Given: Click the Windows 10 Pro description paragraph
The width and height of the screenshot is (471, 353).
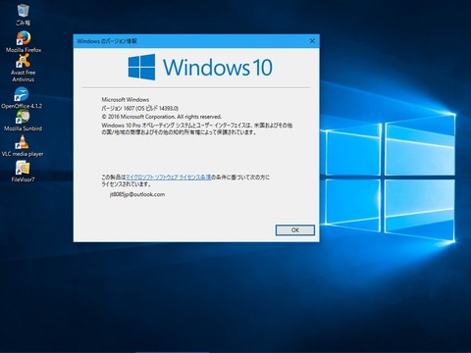Looking at the screenshot, I should click(x=197, y=128).
